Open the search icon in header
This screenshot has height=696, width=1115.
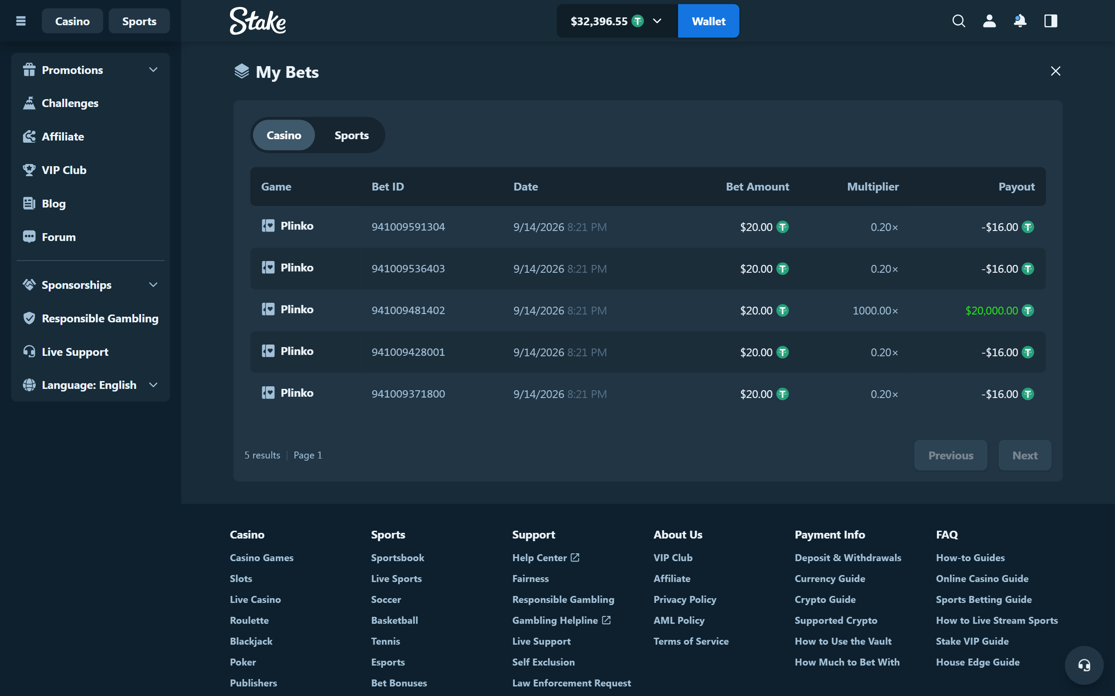click(x=958, y=21)
